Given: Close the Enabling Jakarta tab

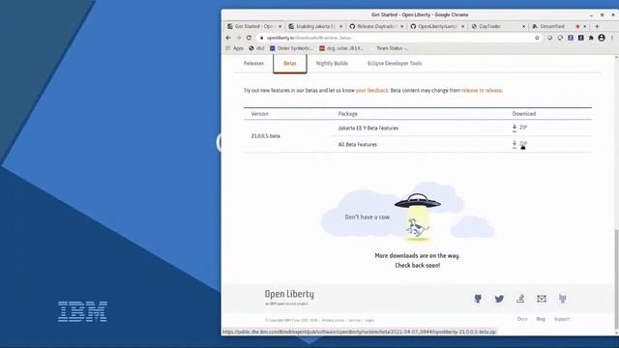Looking at the screenshot, I should coord(341,26).
